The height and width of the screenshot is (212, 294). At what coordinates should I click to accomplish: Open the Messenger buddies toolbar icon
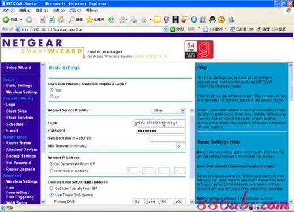point(231,20)
